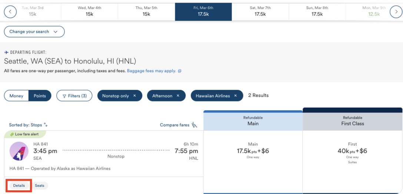Open the Seats view for HA 841
The width and height of the screenshot is (403, 194).
coord(40,186)
